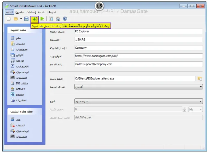Expand the compression ratio dropdown
The width and height of the screenshot is (209, 153).
pyautogui.click(x=138, y=87)
